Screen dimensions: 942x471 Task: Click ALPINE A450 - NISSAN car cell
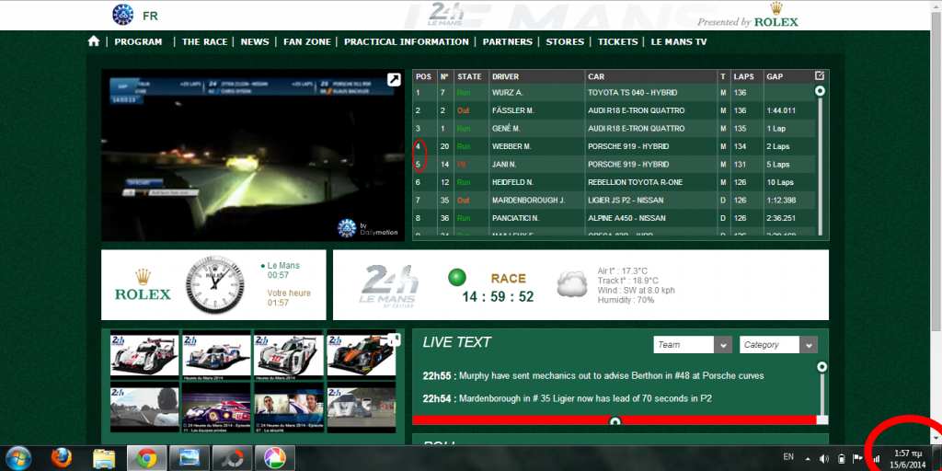click(627, 218)
